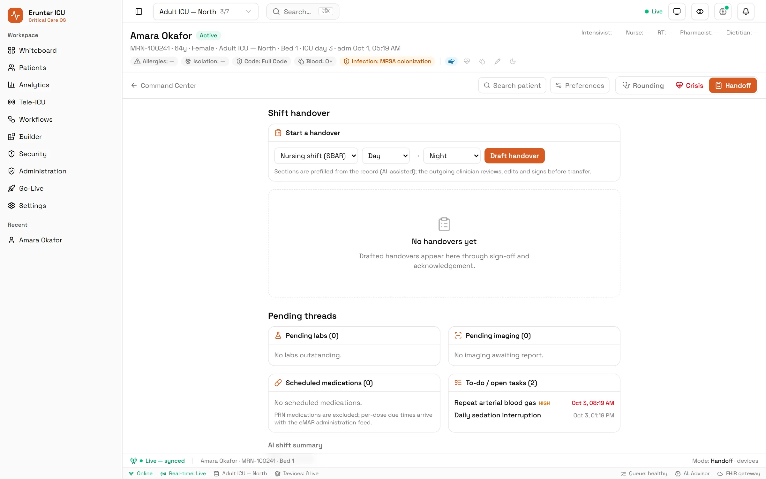766x479 pixels.
Task: Open notifications bell
Action: (746, 11)
